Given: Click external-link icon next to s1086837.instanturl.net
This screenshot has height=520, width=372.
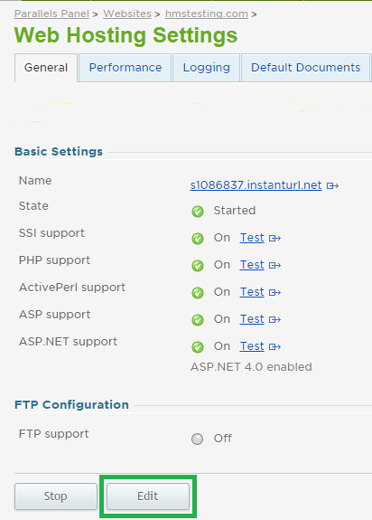Looking at the screenshot, I should coord(332,185).
